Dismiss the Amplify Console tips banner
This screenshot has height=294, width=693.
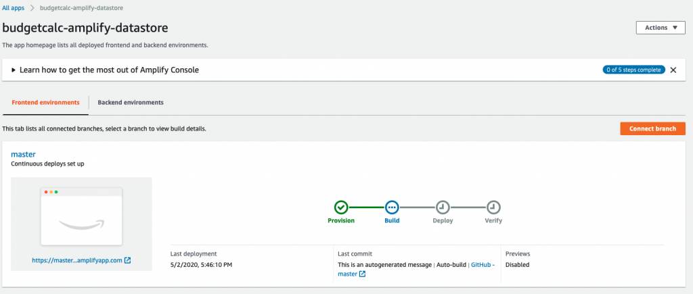pos(673,70)
